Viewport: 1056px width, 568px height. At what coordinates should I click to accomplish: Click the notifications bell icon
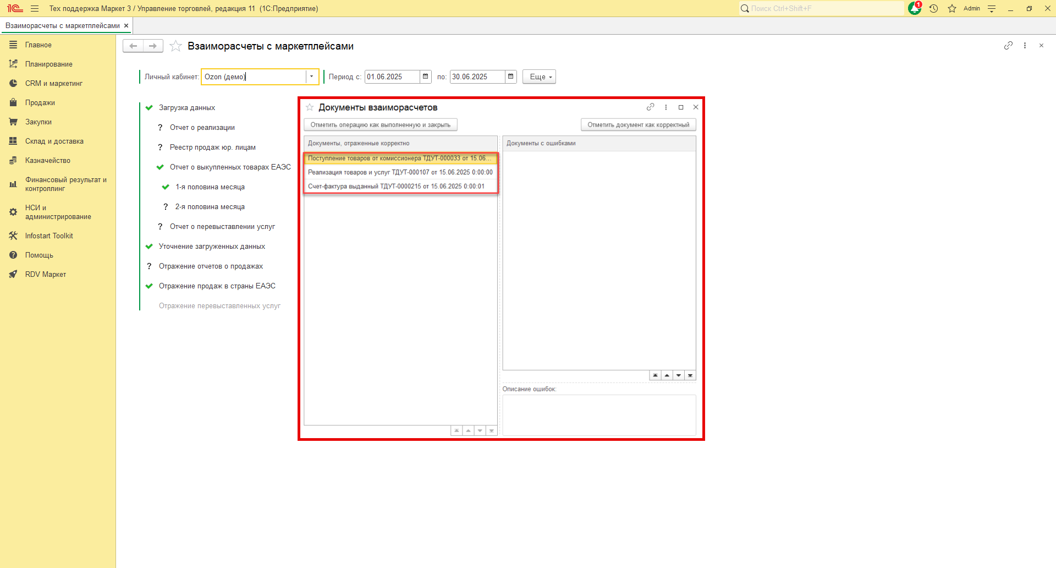coord(914,8)
